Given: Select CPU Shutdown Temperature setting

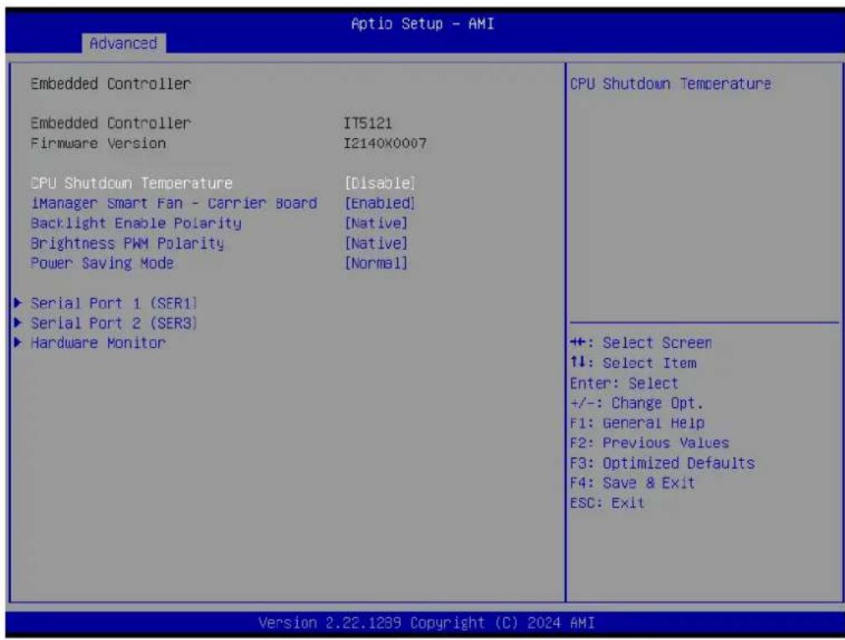Looking at the screenshot, I should click(x=131, y=183).
